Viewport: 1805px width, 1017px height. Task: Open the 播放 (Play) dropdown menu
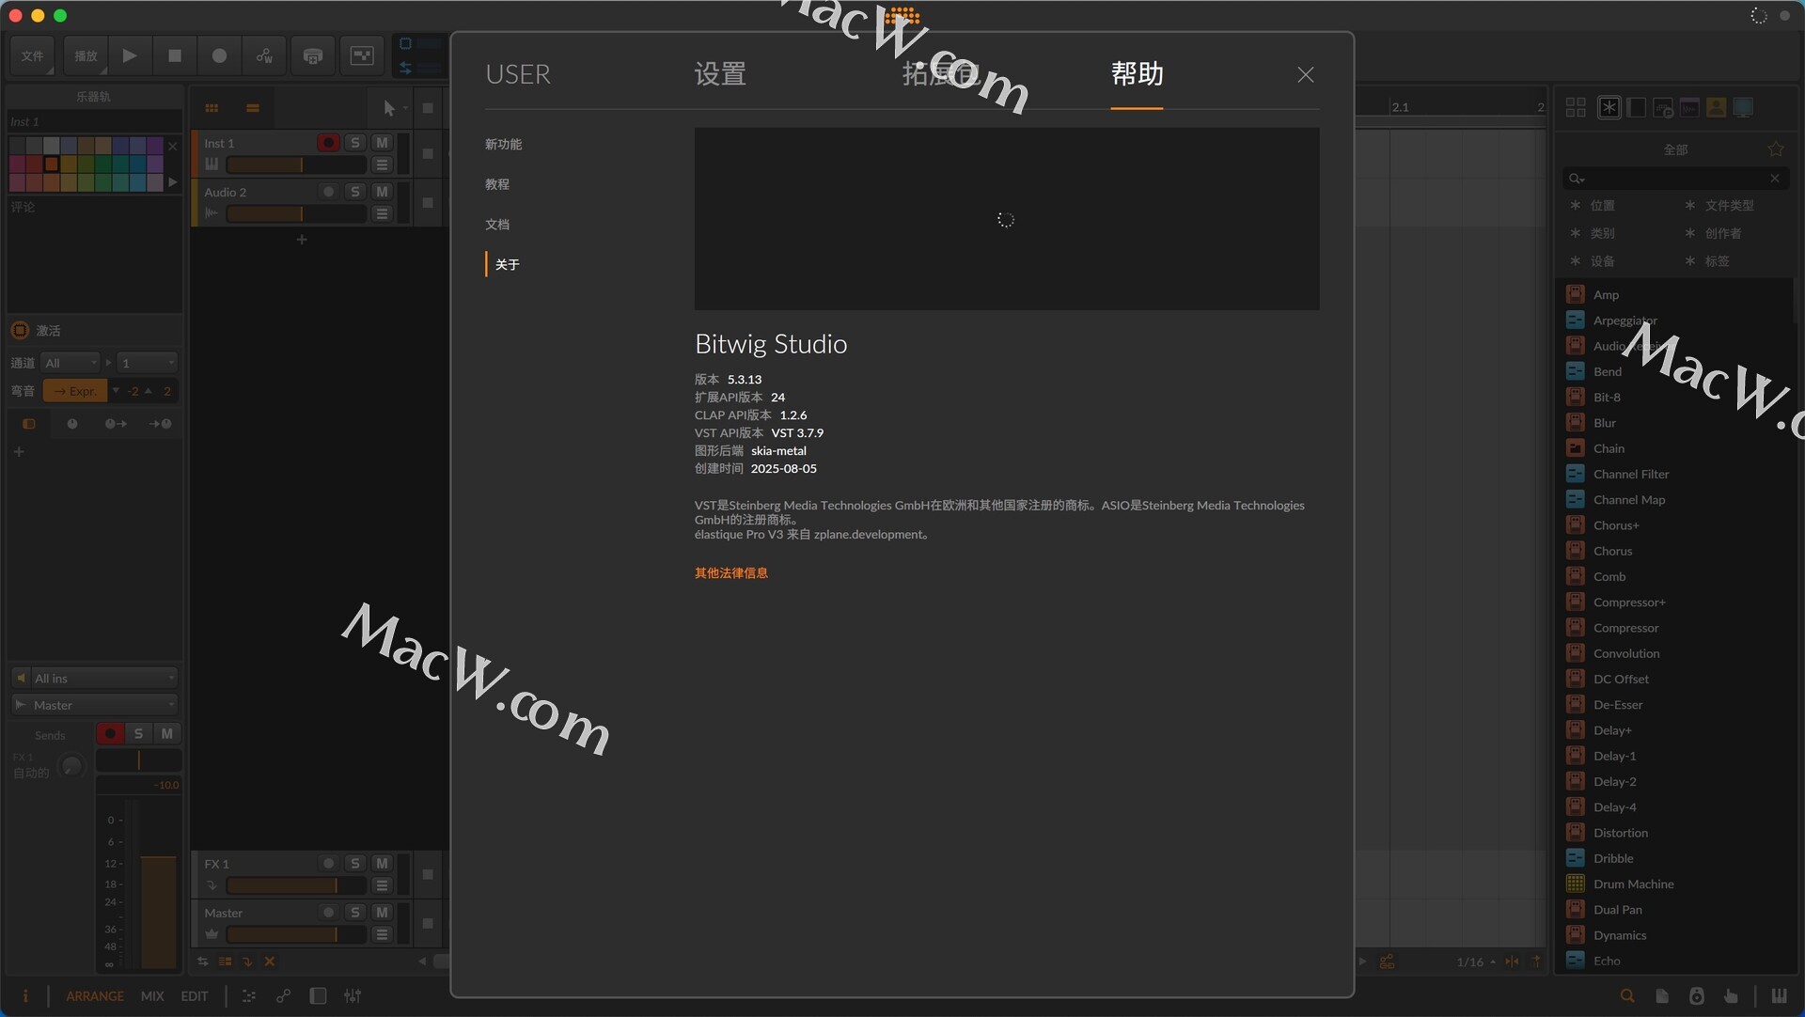coord(86,55)
